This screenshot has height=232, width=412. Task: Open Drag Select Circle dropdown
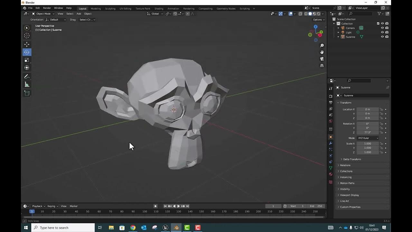[x=87, y=20]
